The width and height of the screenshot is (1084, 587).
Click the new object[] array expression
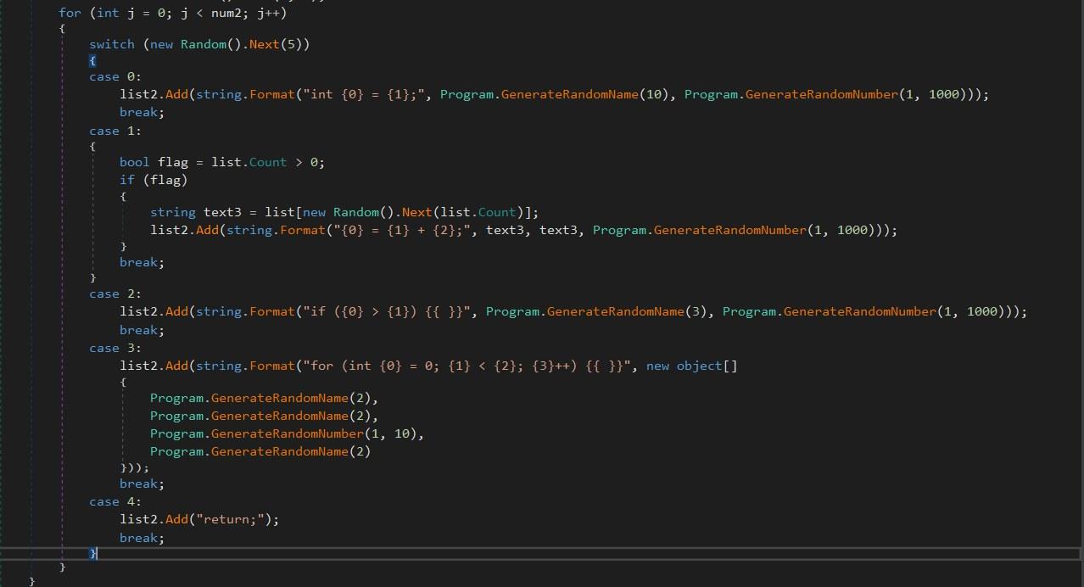point(690,366)
